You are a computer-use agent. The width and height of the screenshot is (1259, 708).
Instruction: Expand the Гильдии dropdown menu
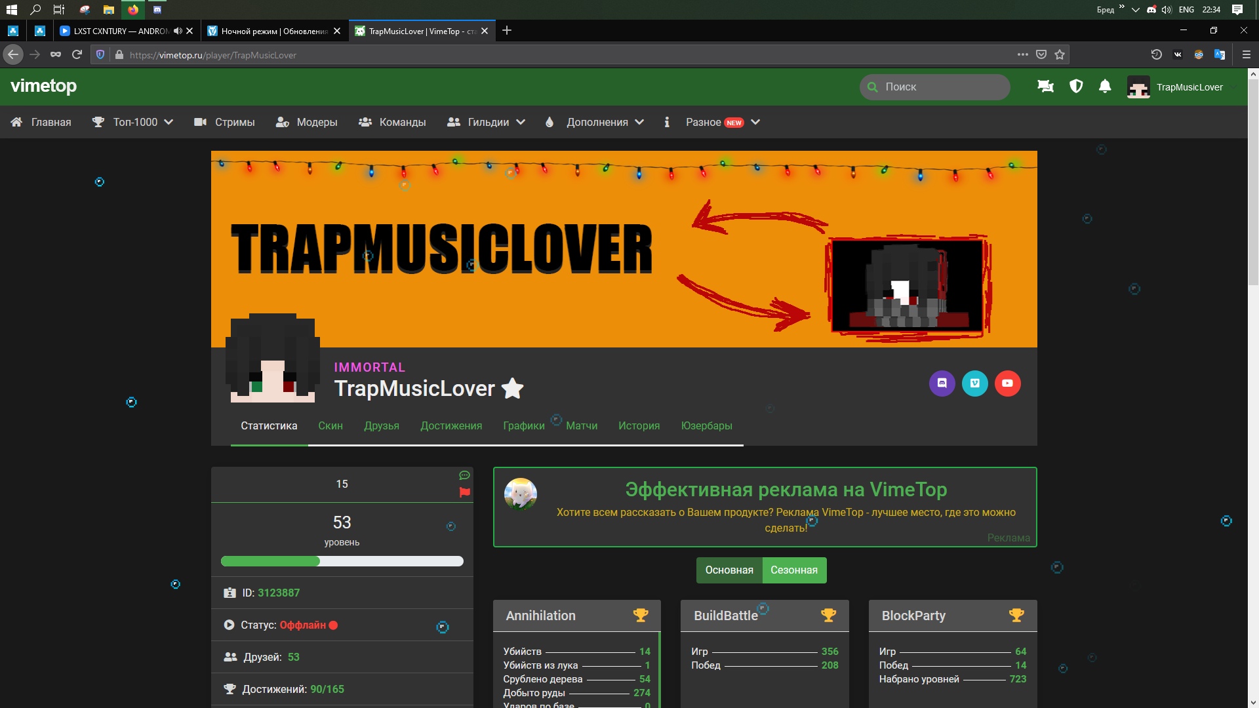point(486,123)
